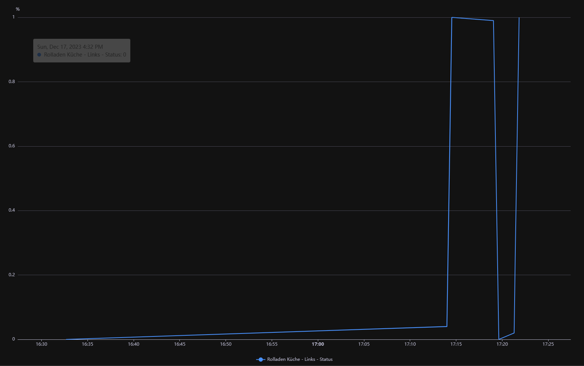Click the 17:15 time axis label
Viewport: 584px width, 366px height.
[456, 344]
